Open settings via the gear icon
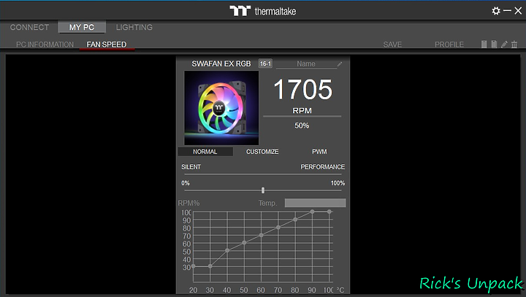This screenshot has width=526, height=297. (496, 11)
